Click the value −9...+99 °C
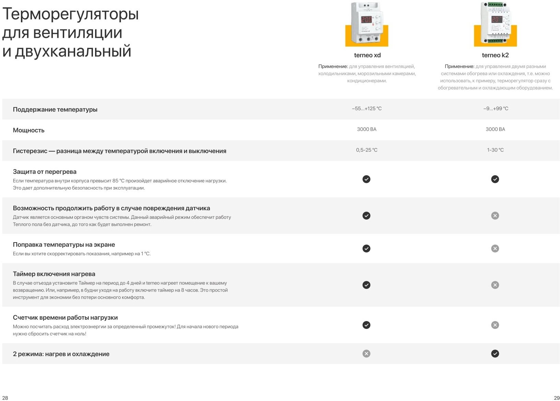 click(x=495, y=108)
